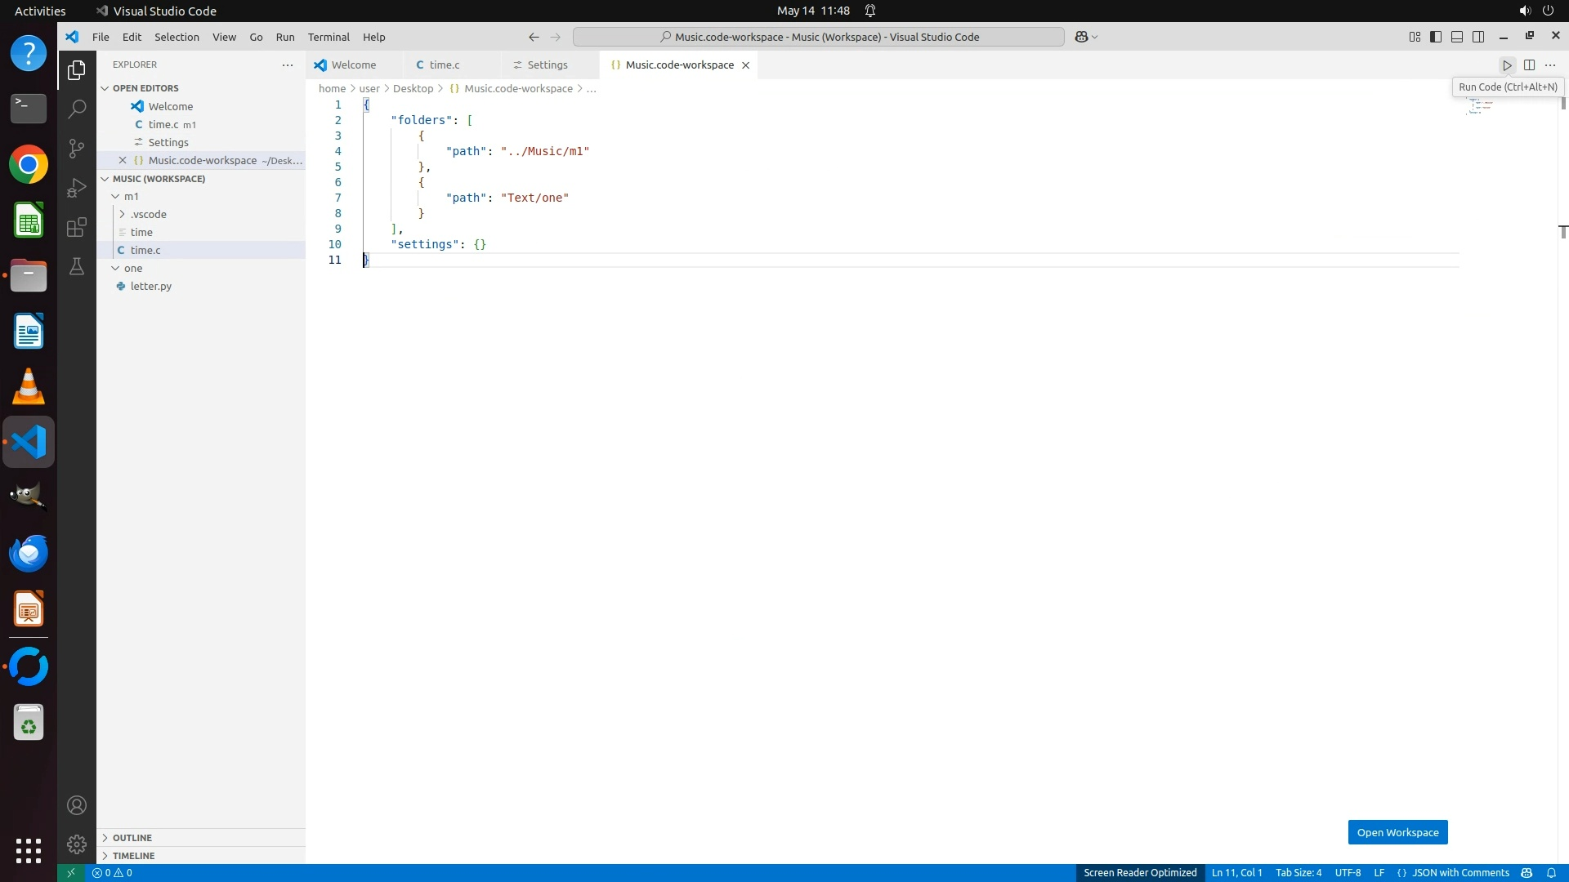This screenshot has height=882, width=1569.
Task: Toggle Secondary Side Bar layout button
Action: pos(1478,37)
